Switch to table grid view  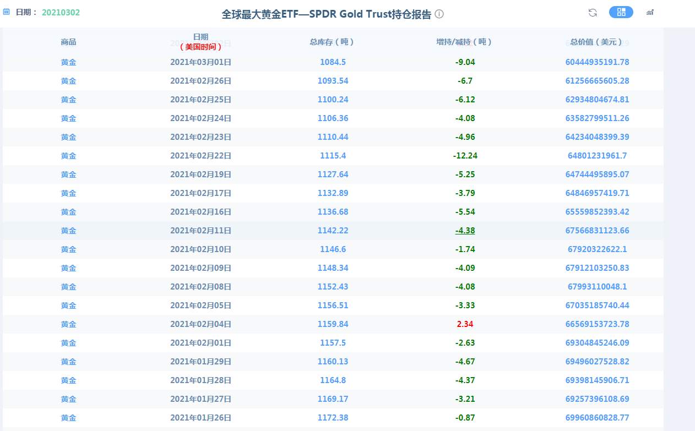click(x=621, y=12)
